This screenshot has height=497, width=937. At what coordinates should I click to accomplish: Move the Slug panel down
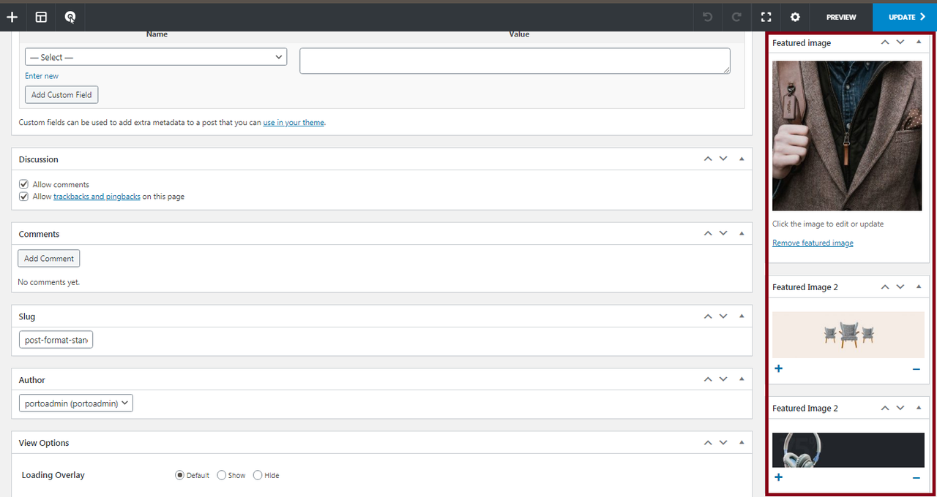pos(723,316)
